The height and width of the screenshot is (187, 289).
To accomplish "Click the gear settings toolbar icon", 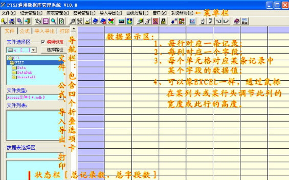I will tap(38, 21).
